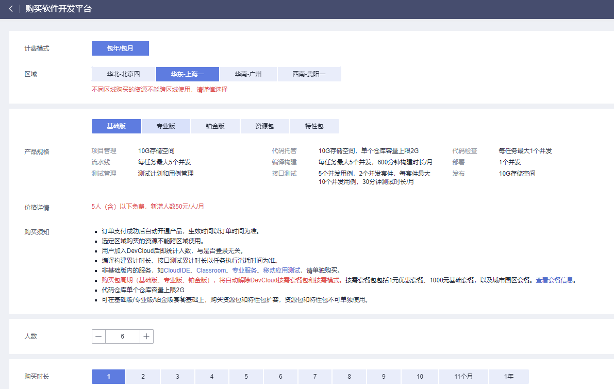Select the 包年/包月 billing mode
The image size is (614, 389).
coord(120,48)
